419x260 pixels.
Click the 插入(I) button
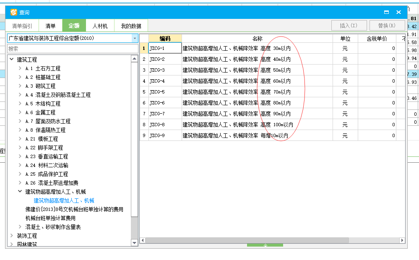(x=349, y=26)
